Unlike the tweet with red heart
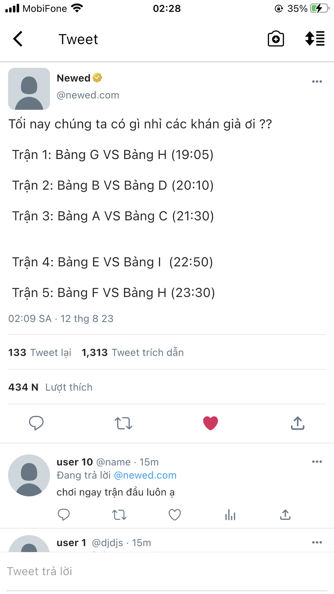 point(211,423)
